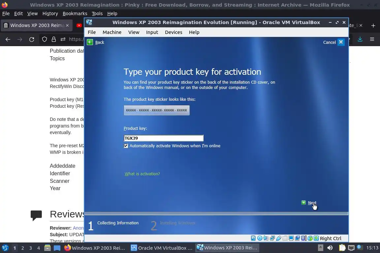Open VirtualBox Machine menu
380x253 pixels.
coord(112,32)
